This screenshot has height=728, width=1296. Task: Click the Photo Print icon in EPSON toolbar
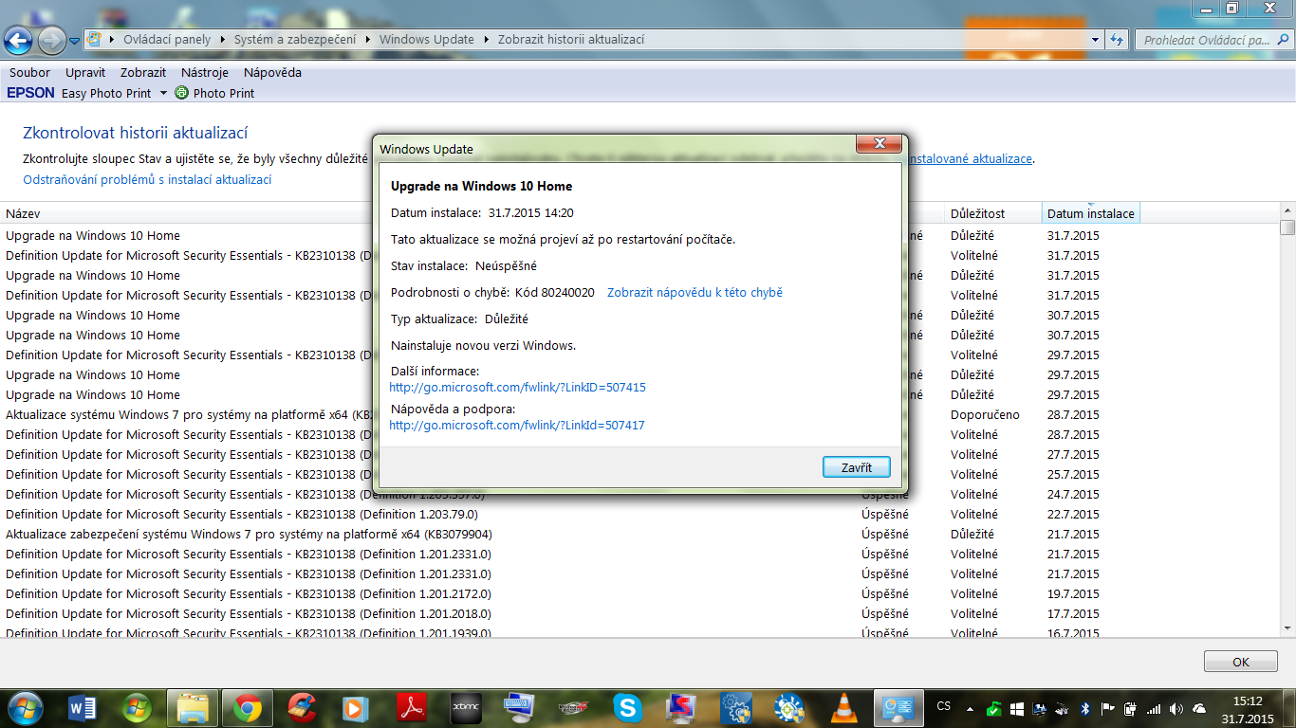tap(181, 93)
